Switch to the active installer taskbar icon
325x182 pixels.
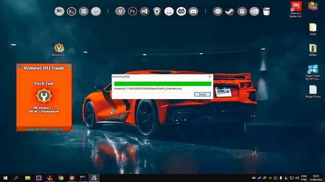pyautogui.click(x=94, y=178)
